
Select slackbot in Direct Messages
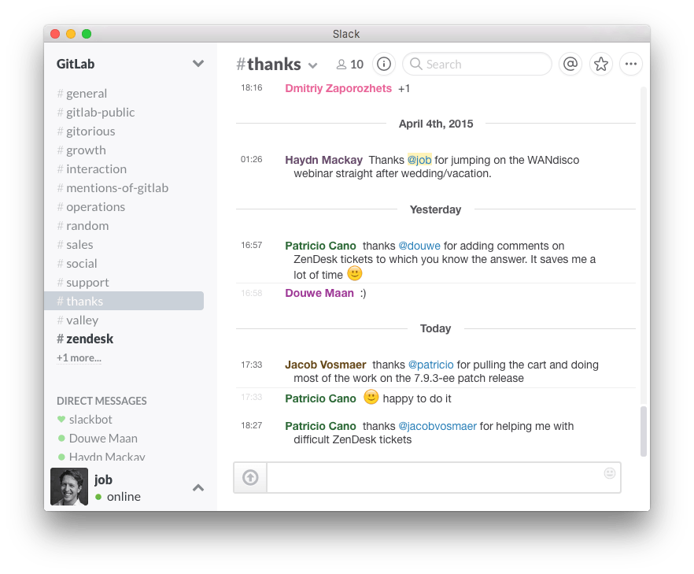91,419
